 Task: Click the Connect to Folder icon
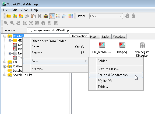pos(15,16)
